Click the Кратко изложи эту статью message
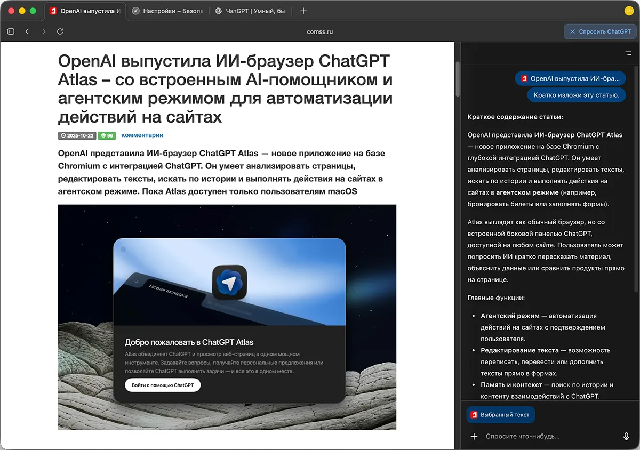The height and width of the screenshot is (450, 640). 576,95
